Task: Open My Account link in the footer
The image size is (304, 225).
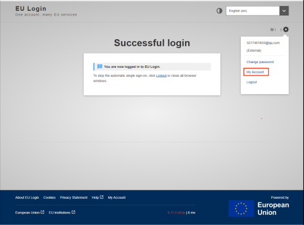Action: pyautogui.click(x=116, y=198)
